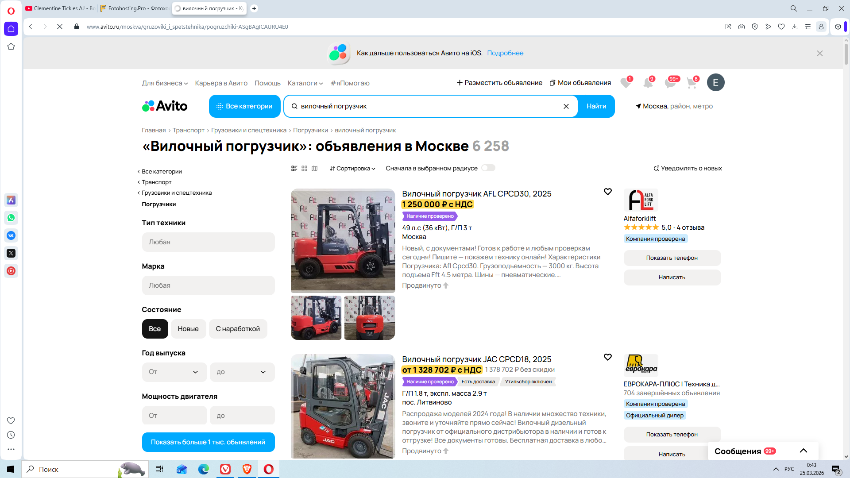Open the notifications bell icon
The height and width of the screenshot is (478, 850).
pyautogui.click(x=648, y=83)
